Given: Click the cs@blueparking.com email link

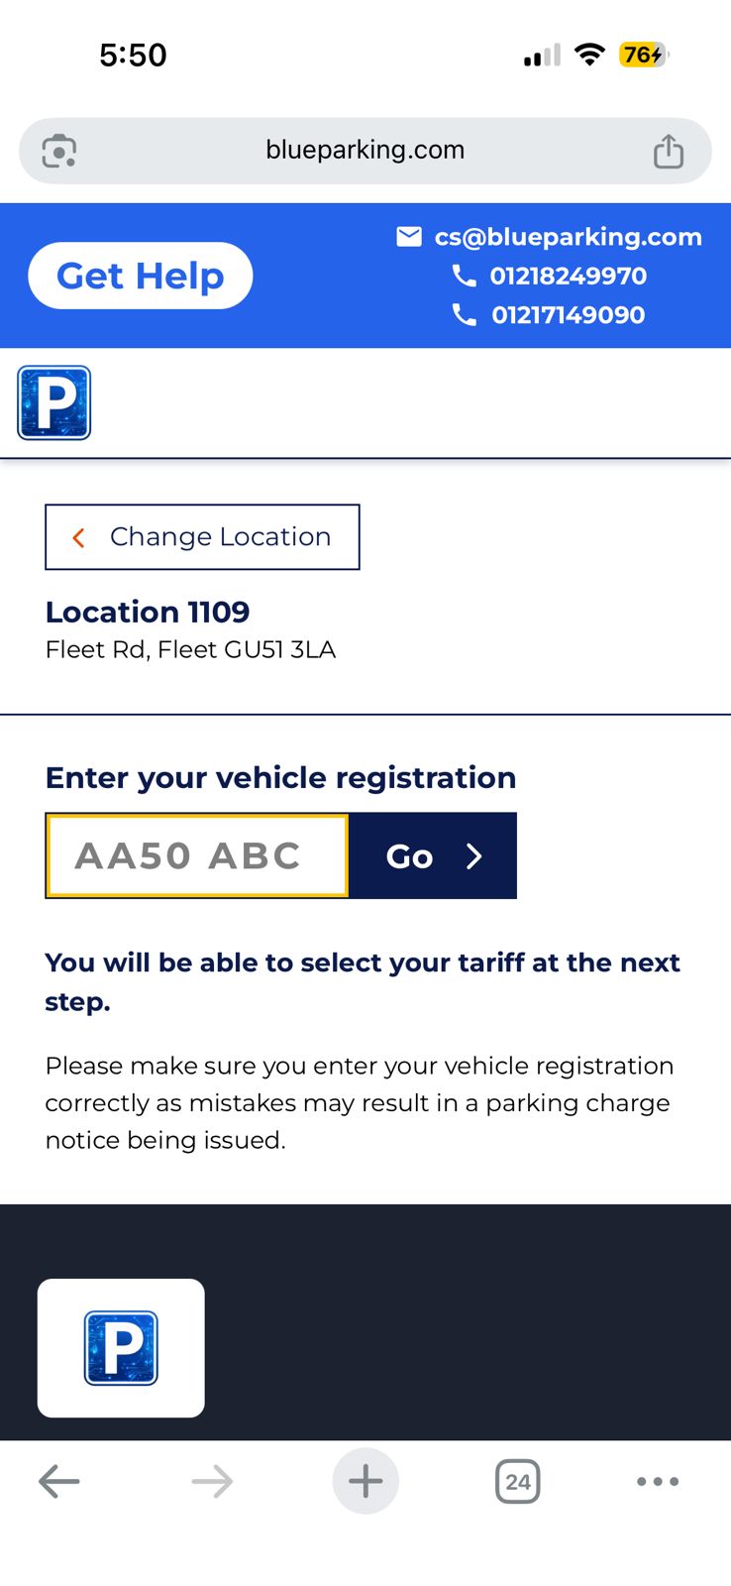Looking at the screenshot, I should click(x=568, y=237).
